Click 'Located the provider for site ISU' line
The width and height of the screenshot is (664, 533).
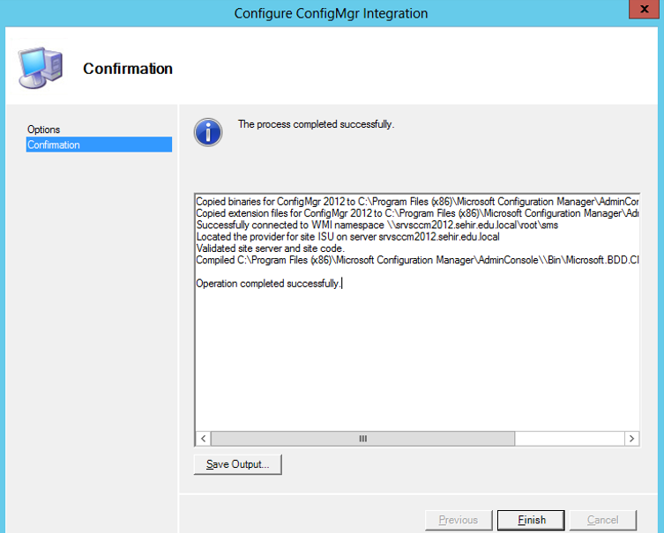coord(347,237)
